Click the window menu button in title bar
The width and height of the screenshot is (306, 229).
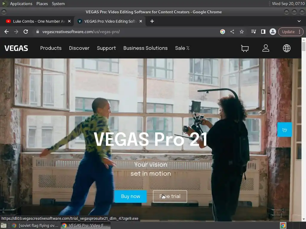[x=4, y=12]
